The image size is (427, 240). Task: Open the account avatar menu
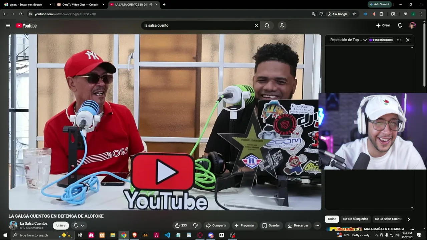413,25
